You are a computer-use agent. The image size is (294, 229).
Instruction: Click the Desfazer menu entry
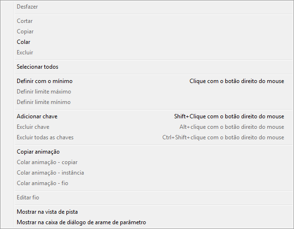(x=27, y=7)
